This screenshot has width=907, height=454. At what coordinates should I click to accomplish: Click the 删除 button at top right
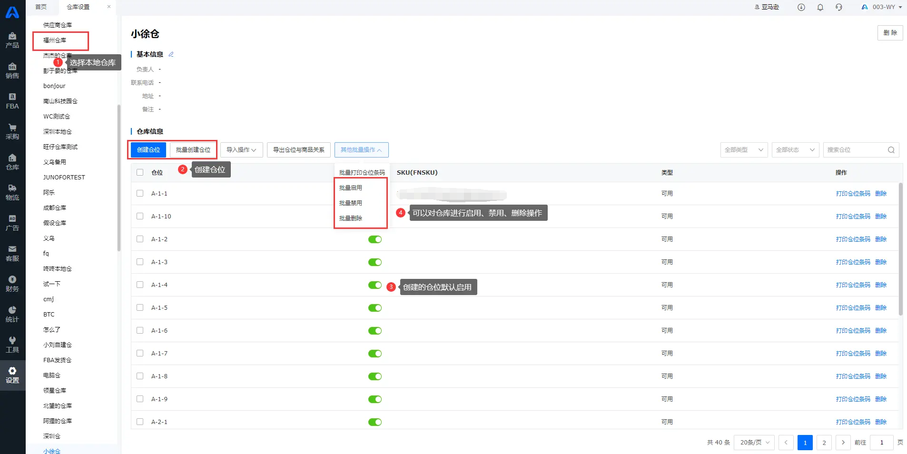pyautogui.click(x=890, y=33)
